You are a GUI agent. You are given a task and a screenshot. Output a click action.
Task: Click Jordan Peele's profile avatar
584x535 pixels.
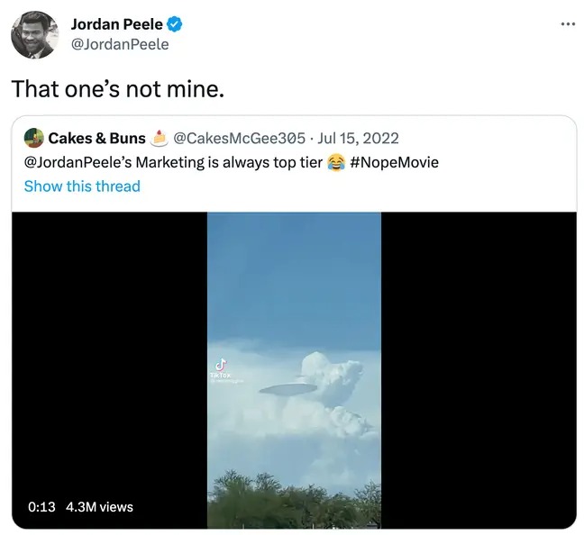[33, 35]
